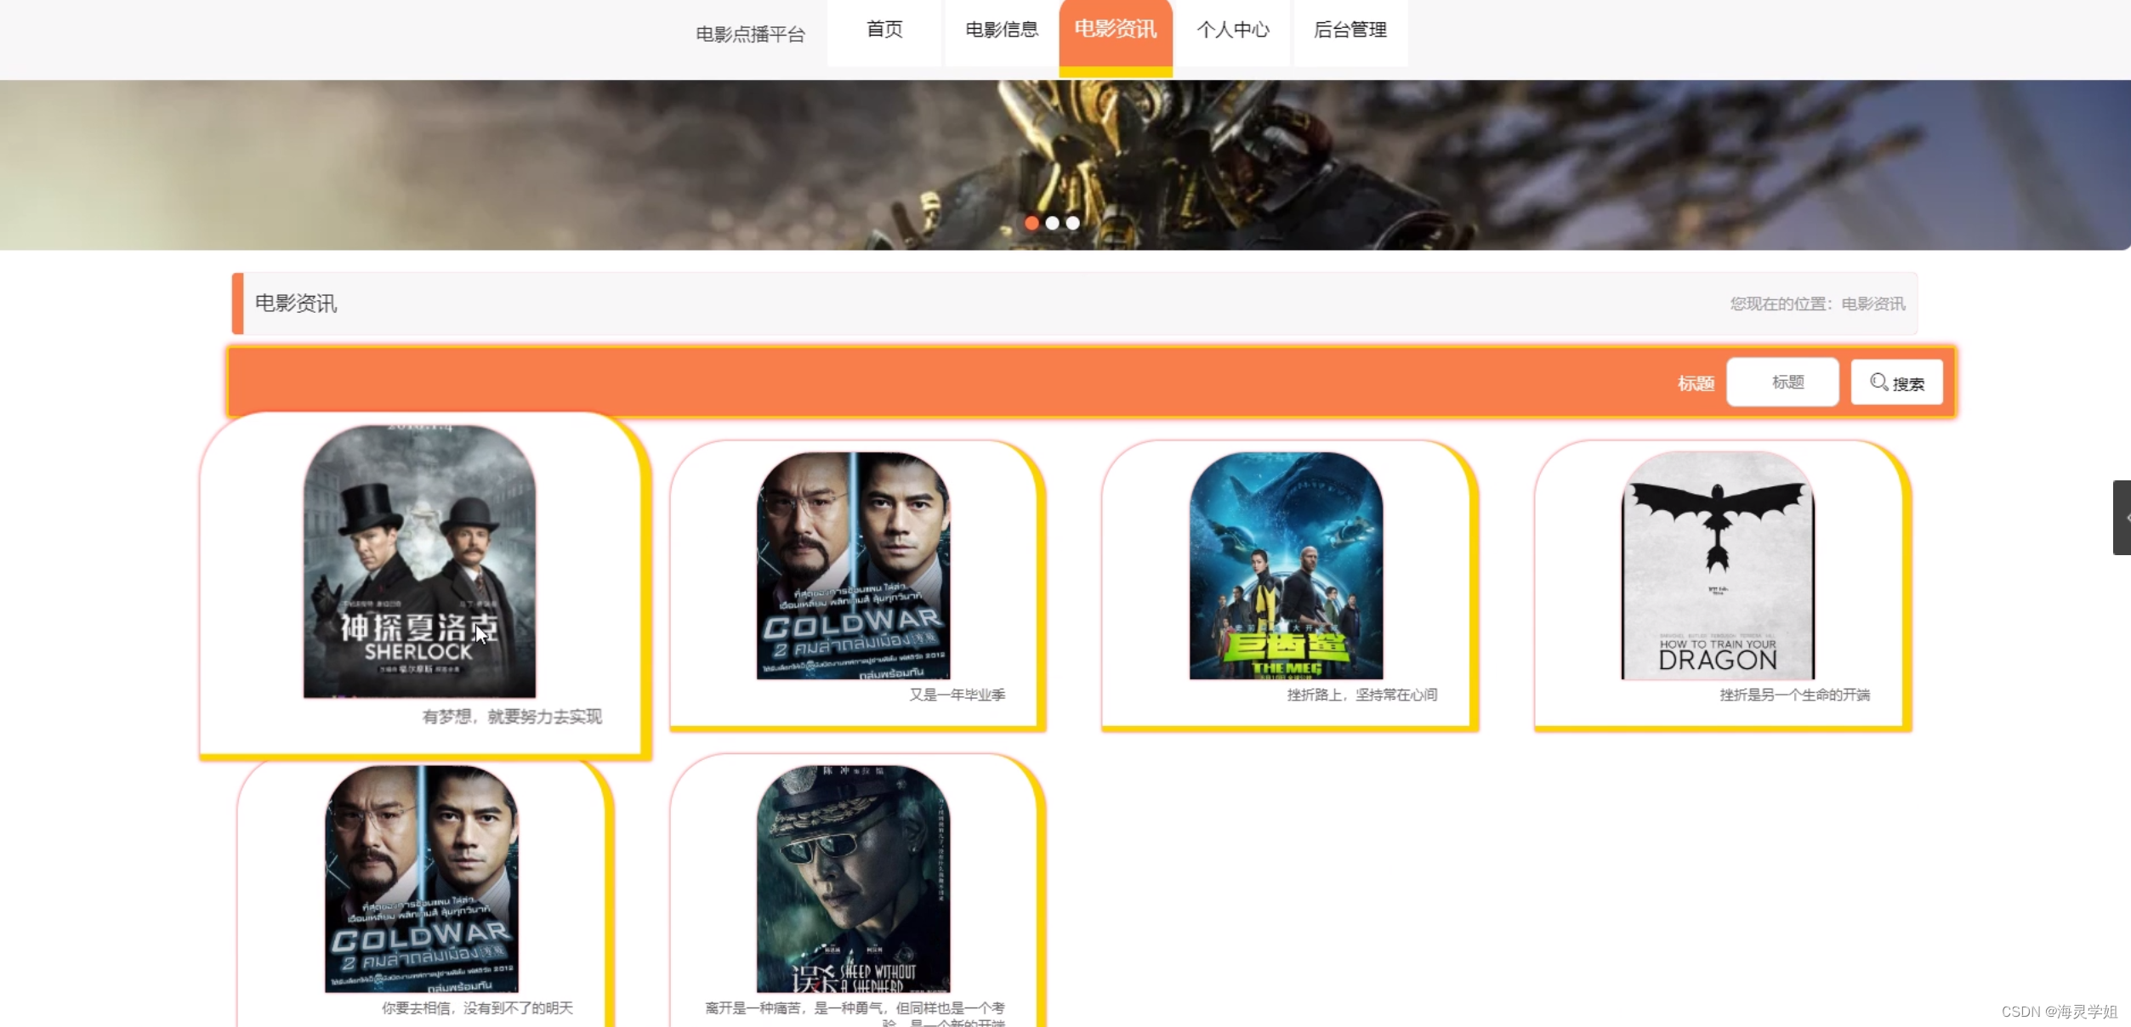The image size is (2131, 1027).
Task: Select the 电影资讯 navigation tab
Action: pos(1115,31)
